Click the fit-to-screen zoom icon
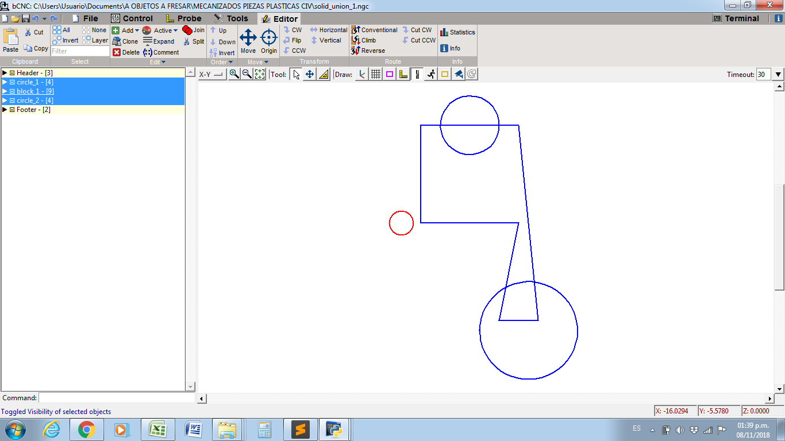The image size is (785, 441). [x=260, y=74]
